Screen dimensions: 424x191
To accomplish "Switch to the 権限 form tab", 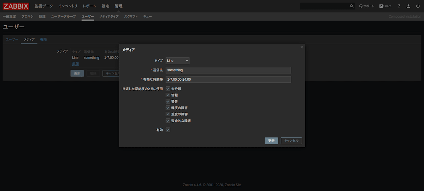I will 43,39.
